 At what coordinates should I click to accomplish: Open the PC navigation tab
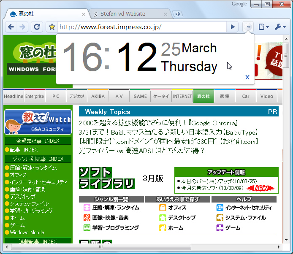click(56, 96)
